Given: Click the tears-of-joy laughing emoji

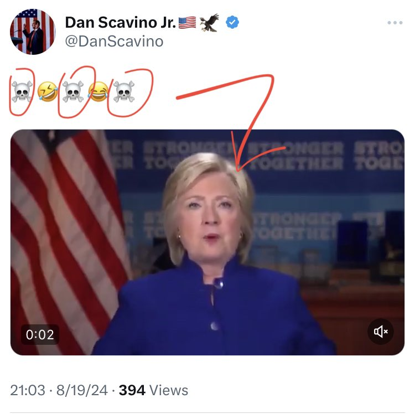Looking at the screenshot, I should coord(98,91).
